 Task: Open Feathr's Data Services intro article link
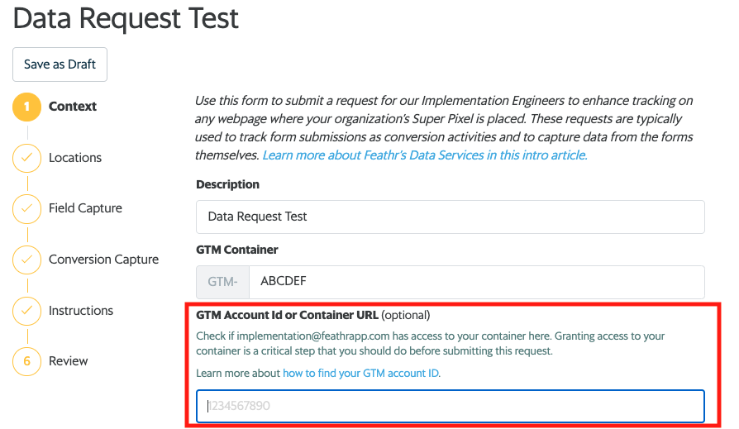point(425,155)
